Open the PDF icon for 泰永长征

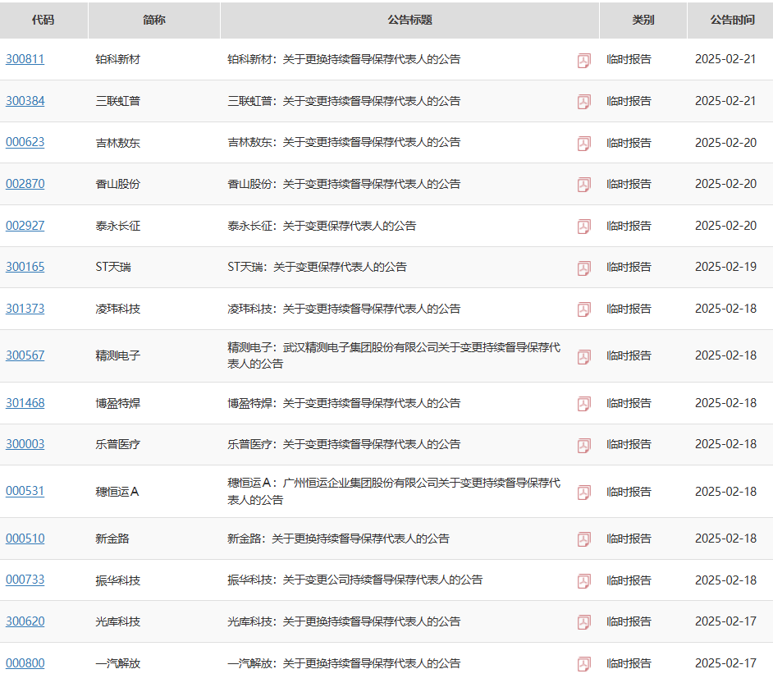583,226
